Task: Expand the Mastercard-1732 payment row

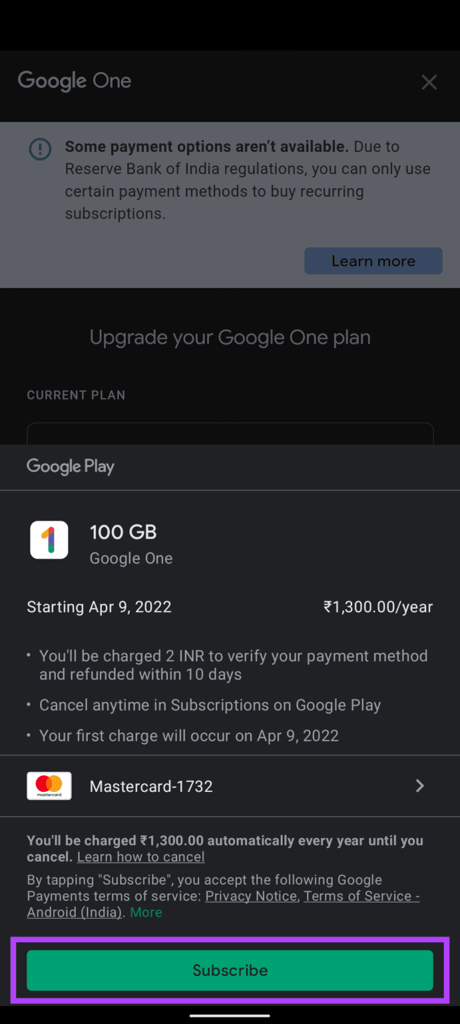Action: [230, 785]
